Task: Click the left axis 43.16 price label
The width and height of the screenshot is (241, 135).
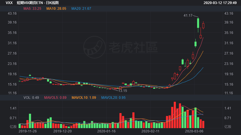Action: pyautogui.click(x=12, y=14)
